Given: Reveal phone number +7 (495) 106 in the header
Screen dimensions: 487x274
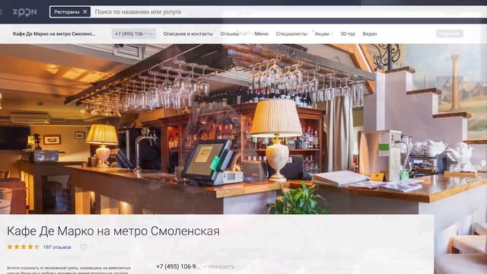Looking at the screenshot, I should click(x=134, y=33).
